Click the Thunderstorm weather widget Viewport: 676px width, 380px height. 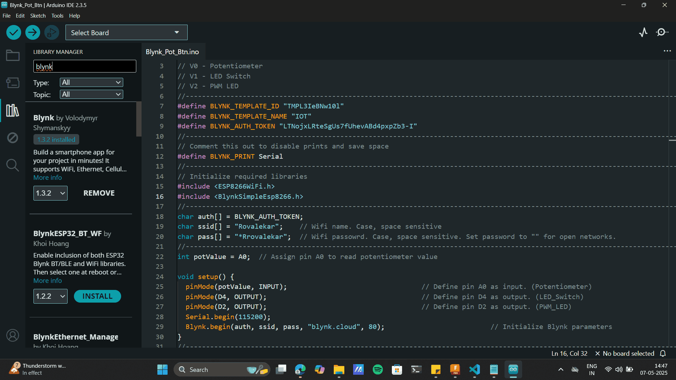(x=38, y=369)
